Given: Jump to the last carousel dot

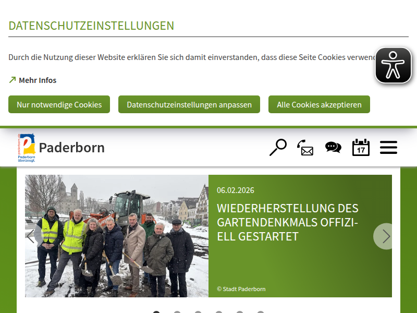Looking at the screenshot, I should [261, 312].
